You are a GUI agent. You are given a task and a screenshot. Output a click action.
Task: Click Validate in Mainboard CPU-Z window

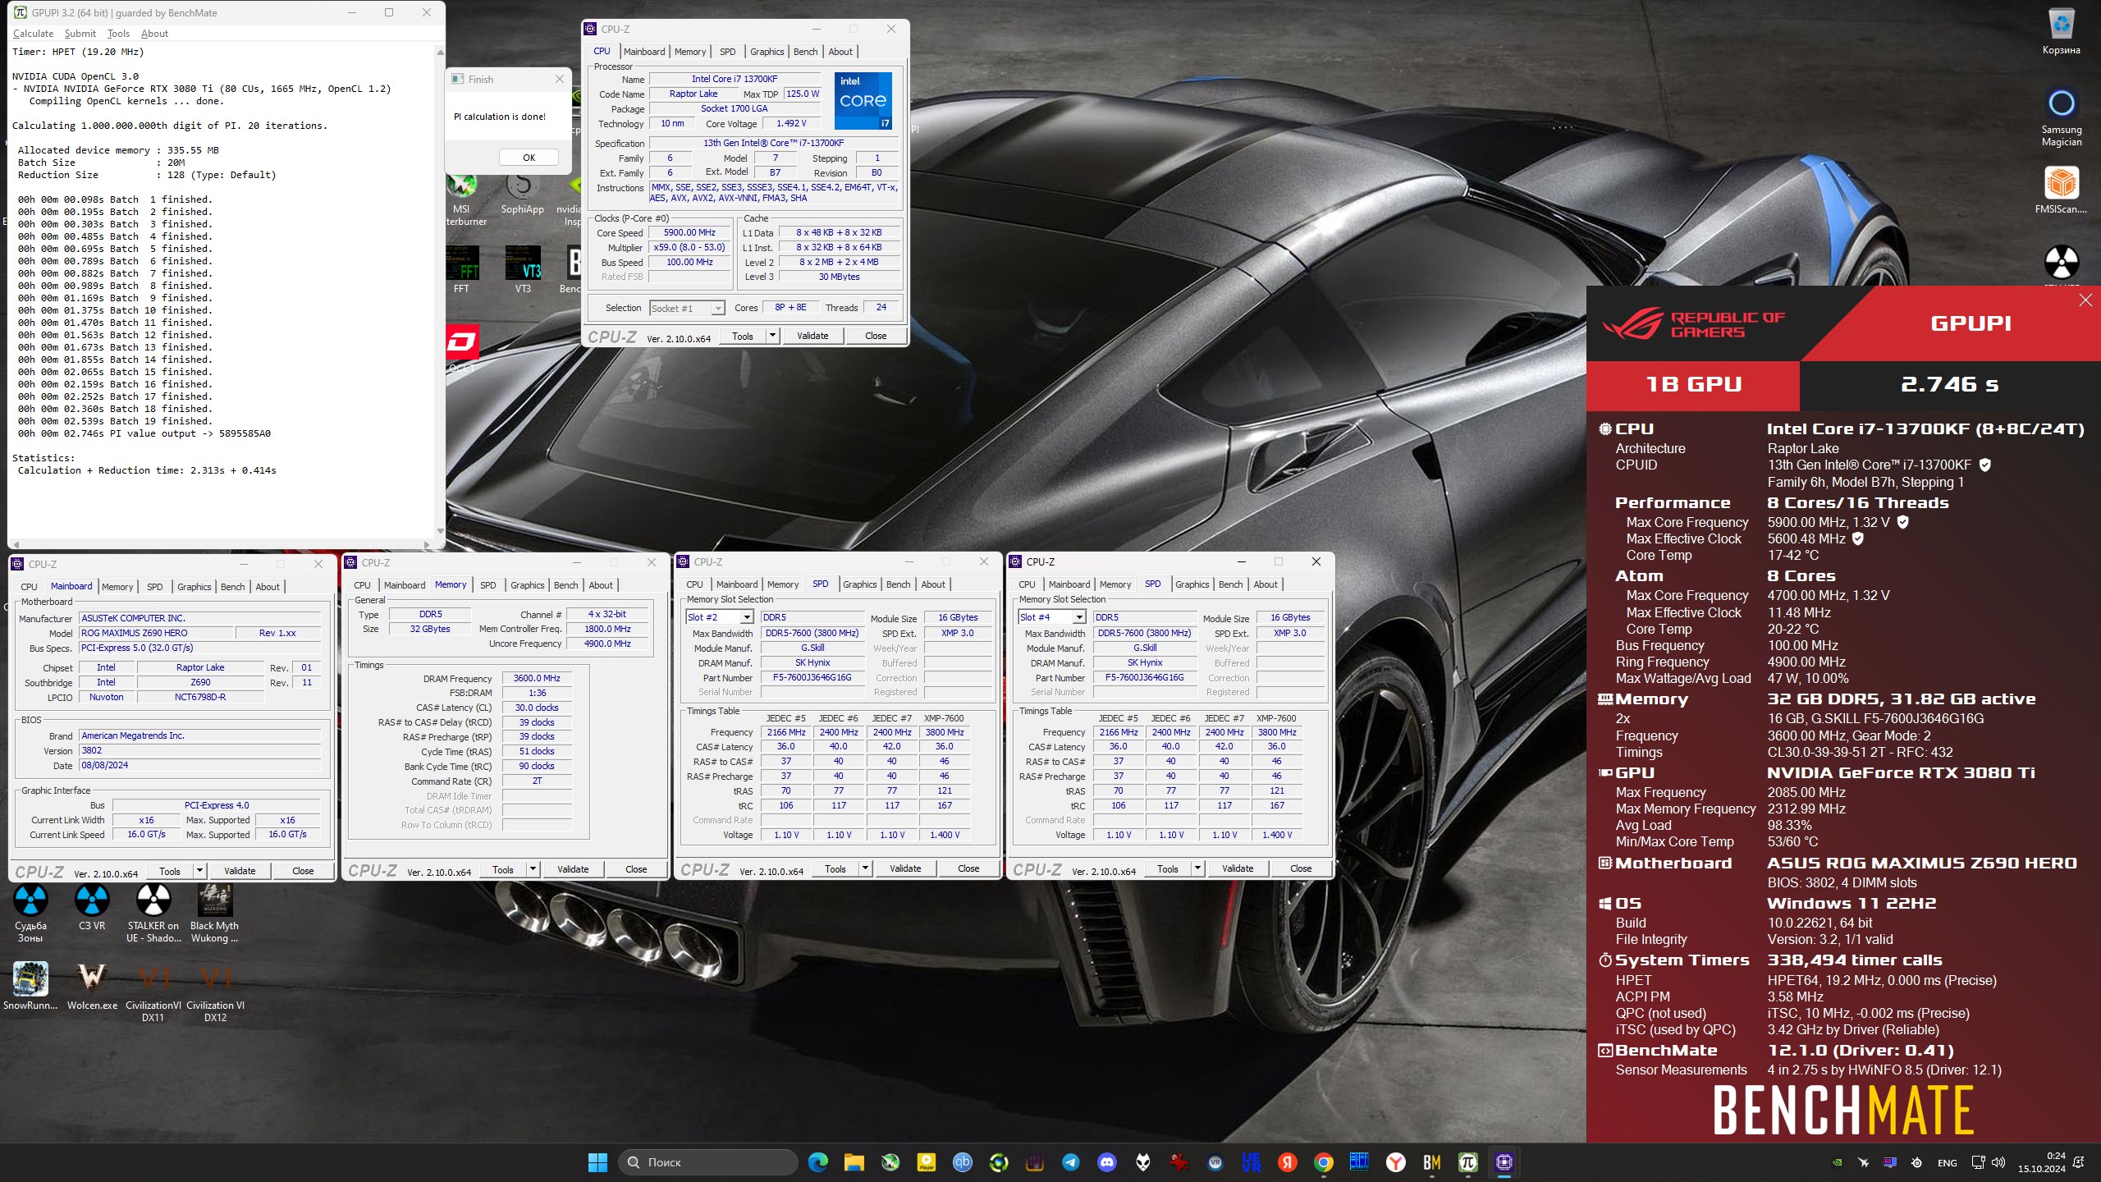click(x=240, y=871)
